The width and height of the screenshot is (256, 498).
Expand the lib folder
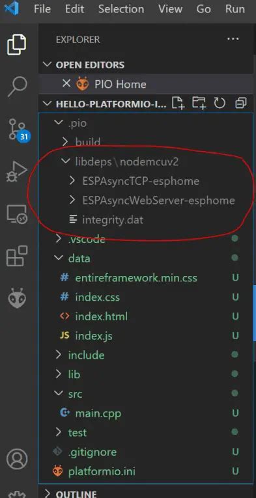point(58,374)
